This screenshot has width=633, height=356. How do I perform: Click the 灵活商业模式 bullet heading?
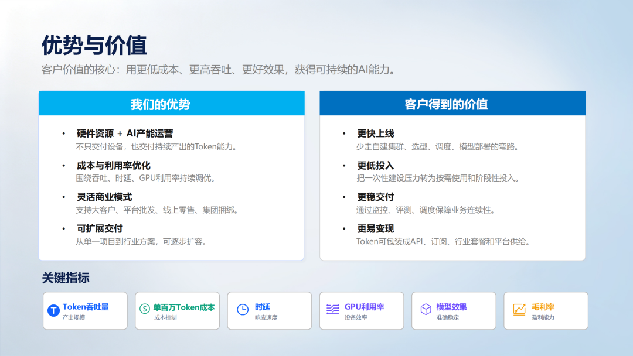(104, 197)
